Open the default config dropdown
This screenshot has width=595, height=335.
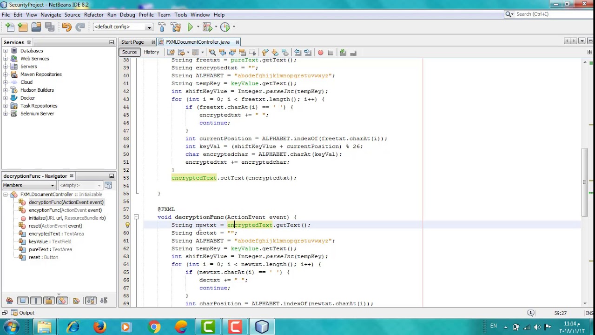pos(123,27)
